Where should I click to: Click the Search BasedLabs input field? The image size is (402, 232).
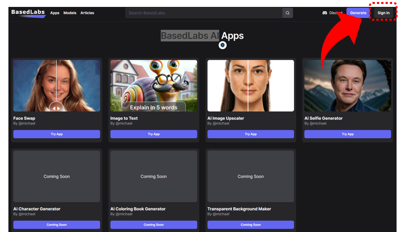click(x=204, y=13)
